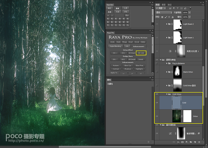Image resolution: width=208 pixels, height=148 pixels.
Task: Open the fx layer style menu
Action: (178, 142)
